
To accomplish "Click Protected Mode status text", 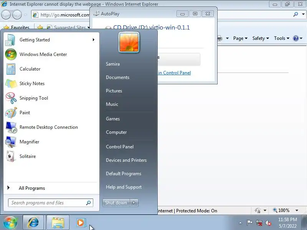I will (x=196, y=211).
